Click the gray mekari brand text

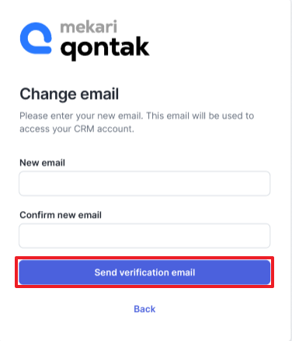[89, 26]
